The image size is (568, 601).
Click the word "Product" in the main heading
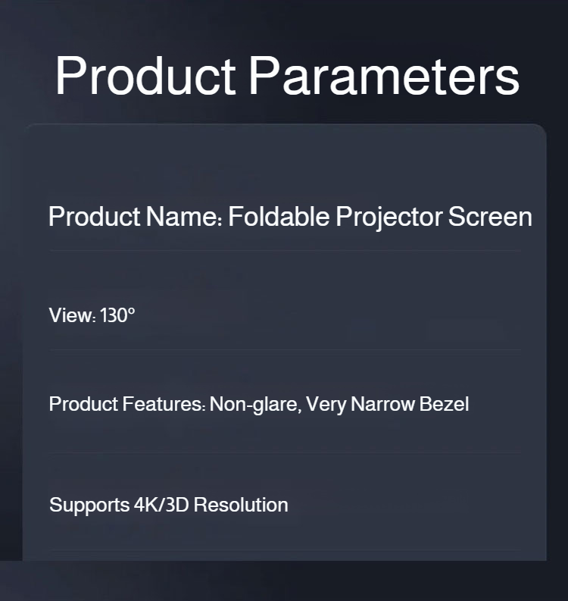145,76
